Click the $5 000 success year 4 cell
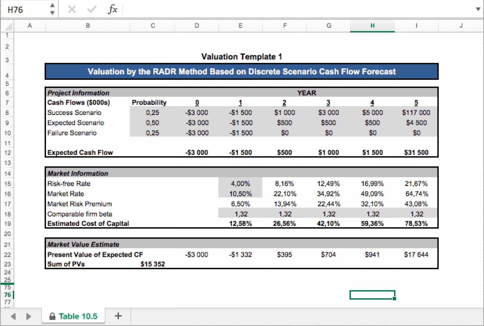The image size is (484, 326). (x=372, y=113)
